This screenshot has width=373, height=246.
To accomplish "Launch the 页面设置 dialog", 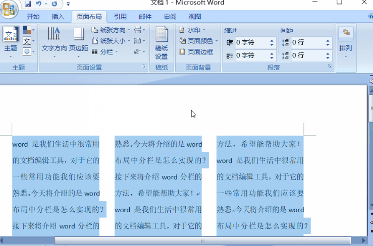I will pos(144,67).
